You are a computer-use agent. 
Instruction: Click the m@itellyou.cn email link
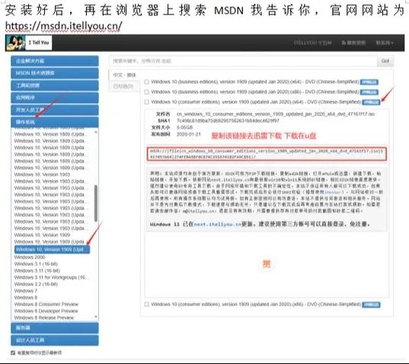199,211
